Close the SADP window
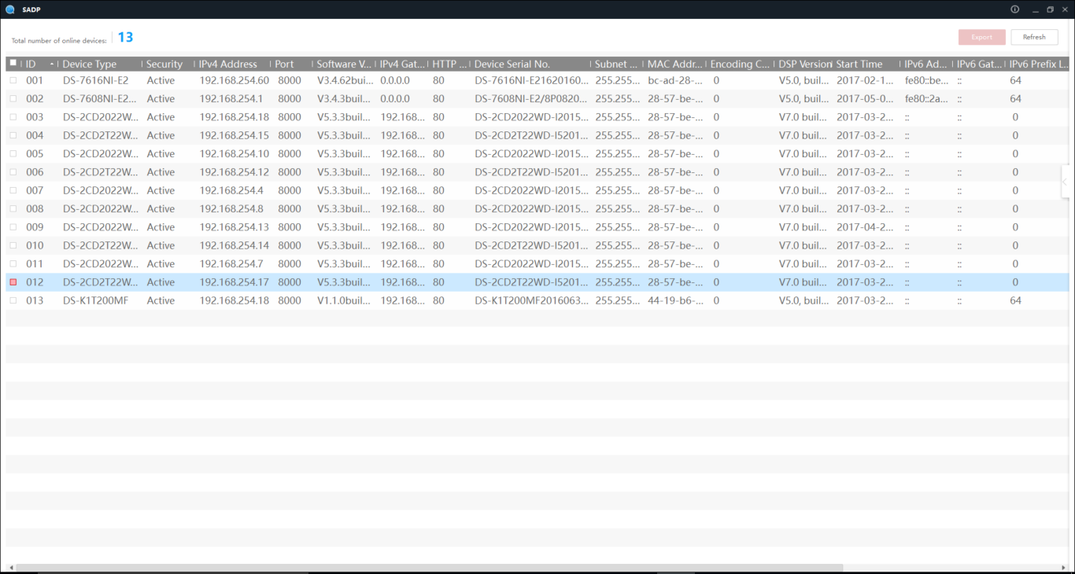The image size is (1075, 574). point(1066,9)
